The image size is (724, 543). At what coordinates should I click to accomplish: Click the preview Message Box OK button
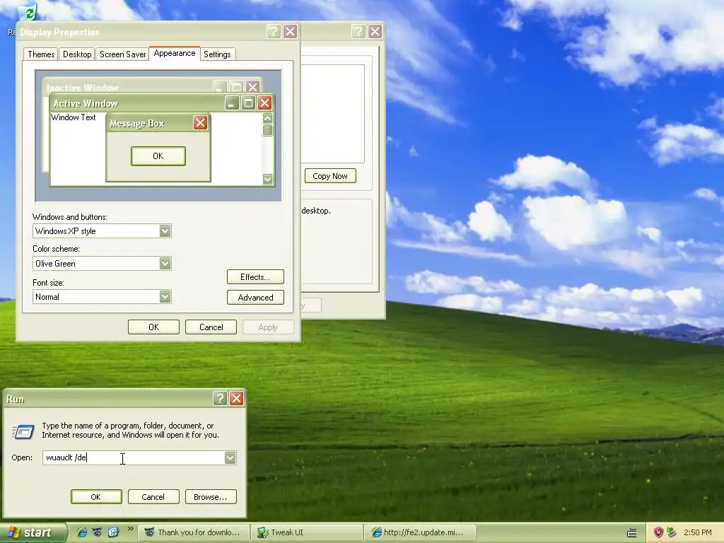point(158,156)
